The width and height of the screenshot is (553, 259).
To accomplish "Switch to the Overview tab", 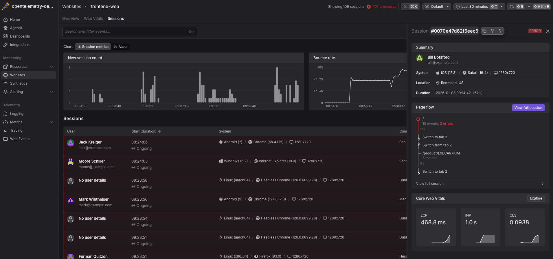I will point(71,18).
